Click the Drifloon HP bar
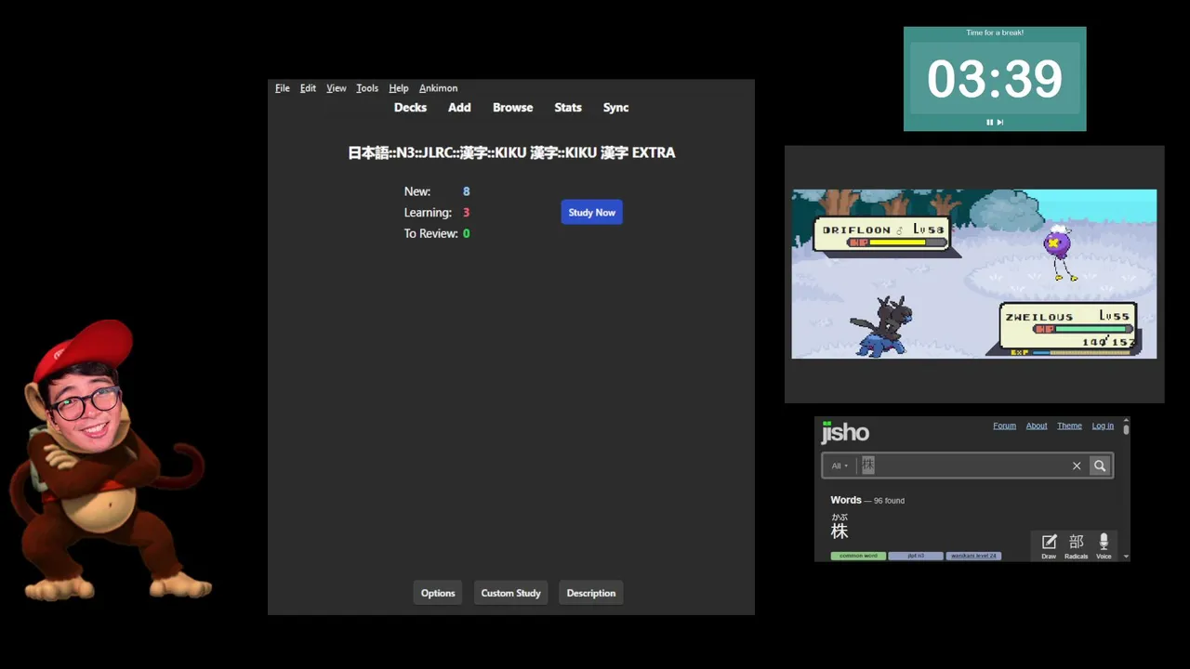Image resolution: width=1190 pixels, height=669 pixels. [899, 243]
